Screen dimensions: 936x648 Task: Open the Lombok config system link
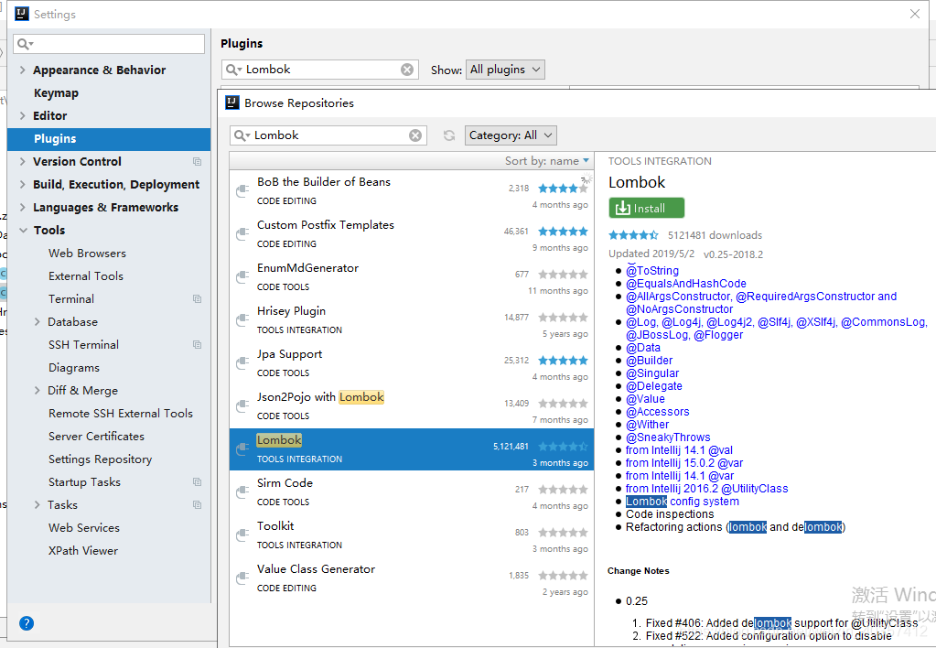683,502
